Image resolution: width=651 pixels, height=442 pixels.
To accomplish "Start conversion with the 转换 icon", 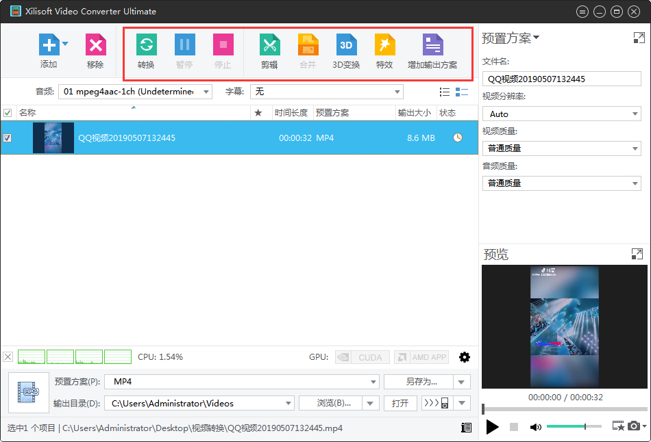I will tap(146, 44).
